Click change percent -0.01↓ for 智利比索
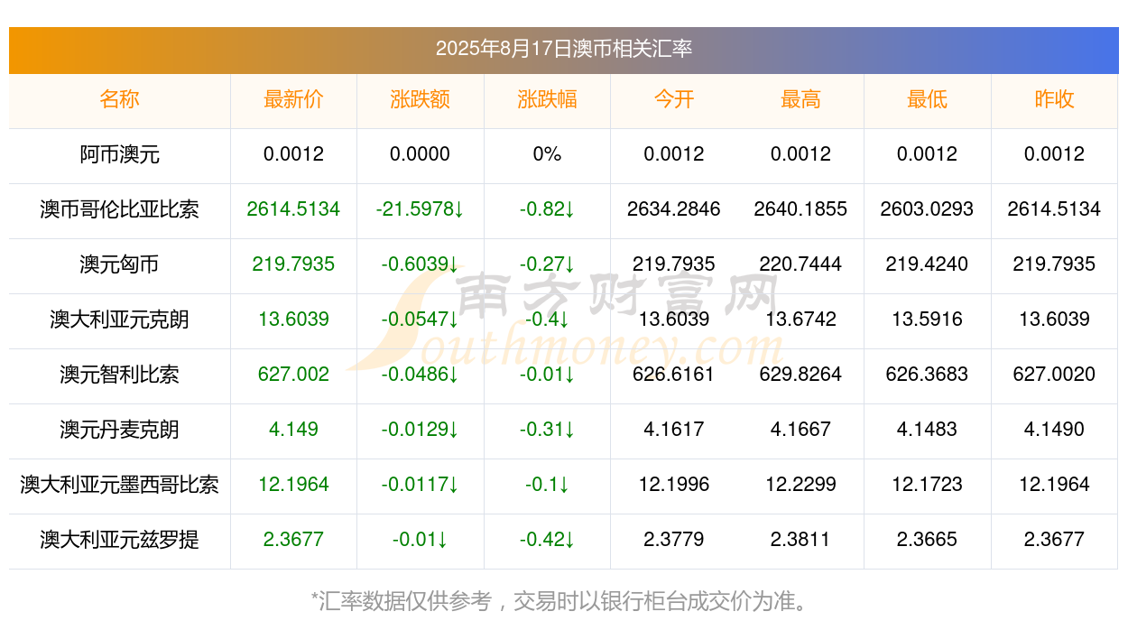 (547, 375)
